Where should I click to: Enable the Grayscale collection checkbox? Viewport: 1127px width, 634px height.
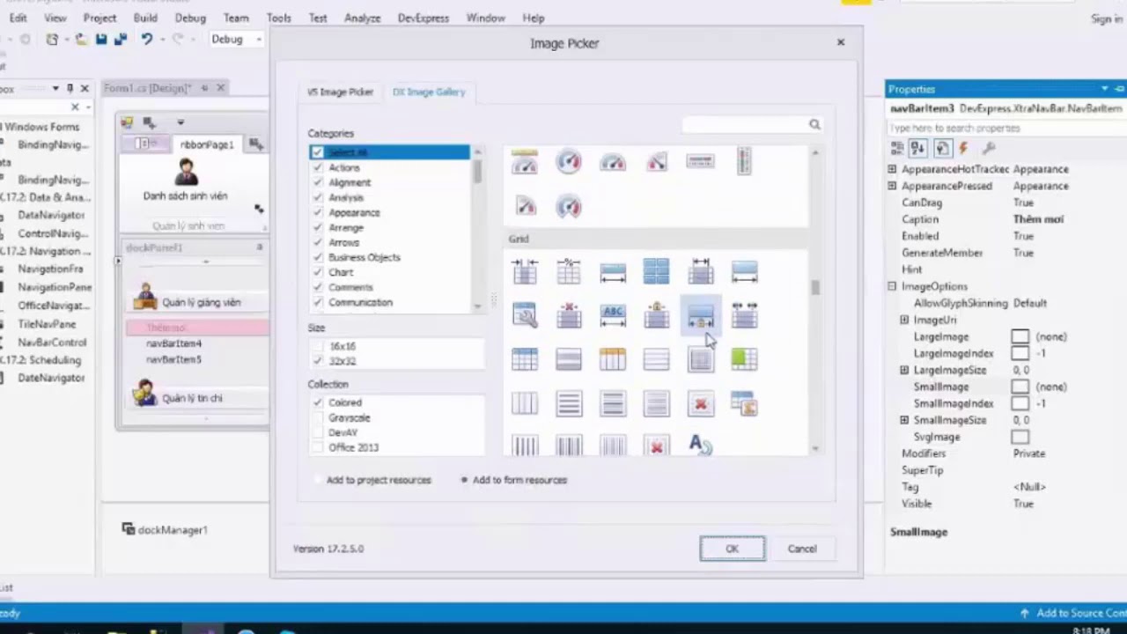317,417
